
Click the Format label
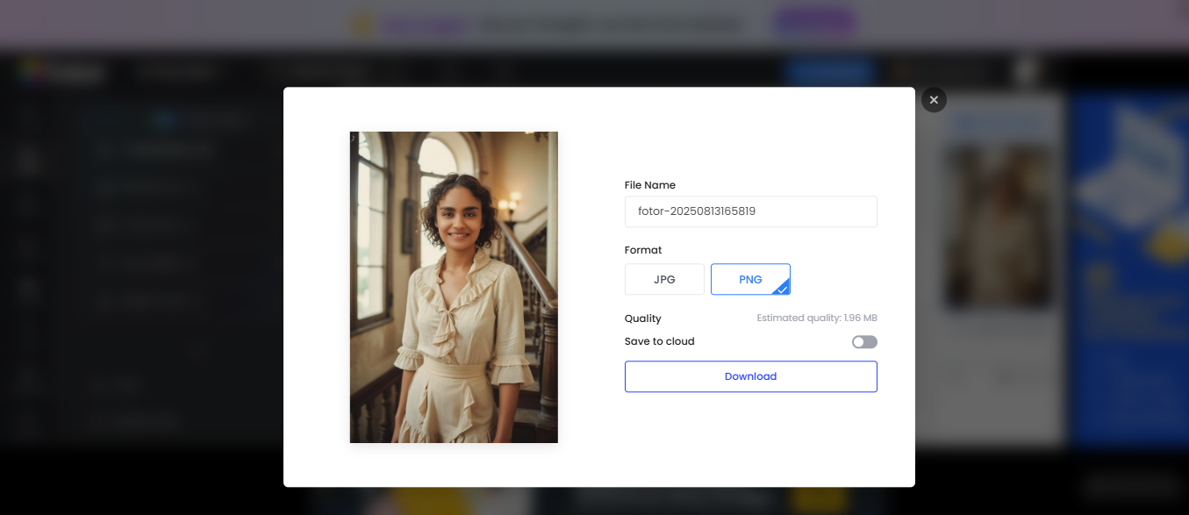pos(643,250)
